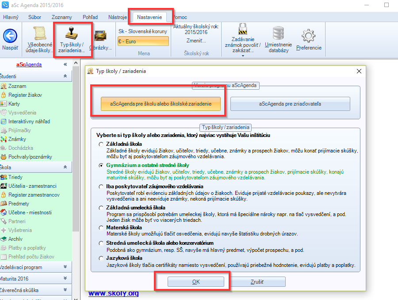The height and width of the screenshot is (300, 398).
Task: Confirm dialog with OK button
Action: coord(196,282)
